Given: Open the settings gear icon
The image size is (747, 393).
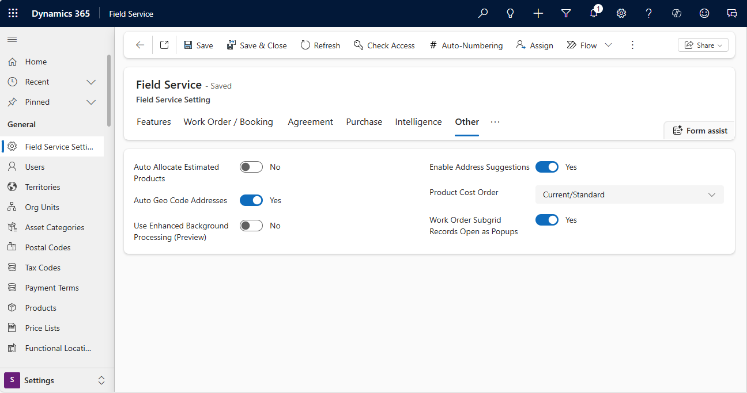Looking at the screenshot, I should point(621,13).
